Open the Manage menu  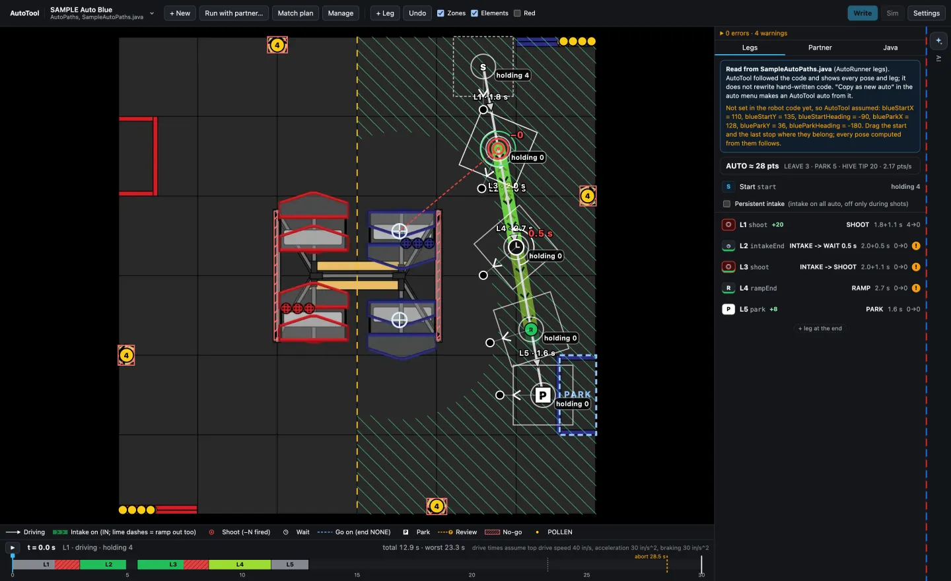341,13
